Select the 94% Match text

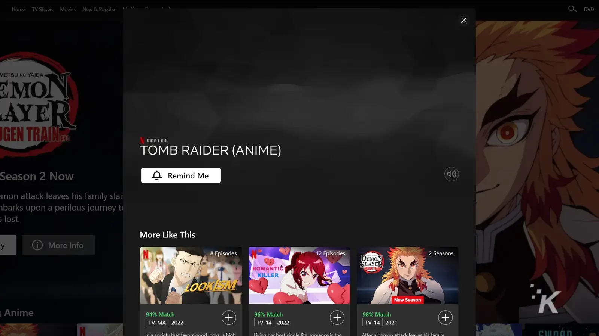(x=160, y=314)
